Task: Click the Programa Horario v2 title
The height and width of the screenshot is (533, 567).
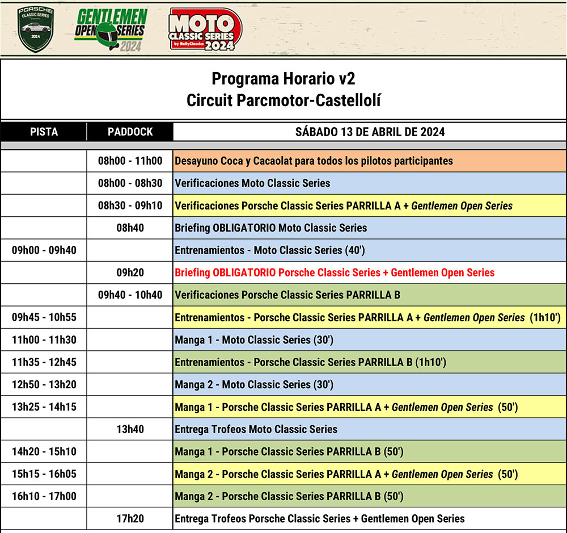Action: coord(283,78)
